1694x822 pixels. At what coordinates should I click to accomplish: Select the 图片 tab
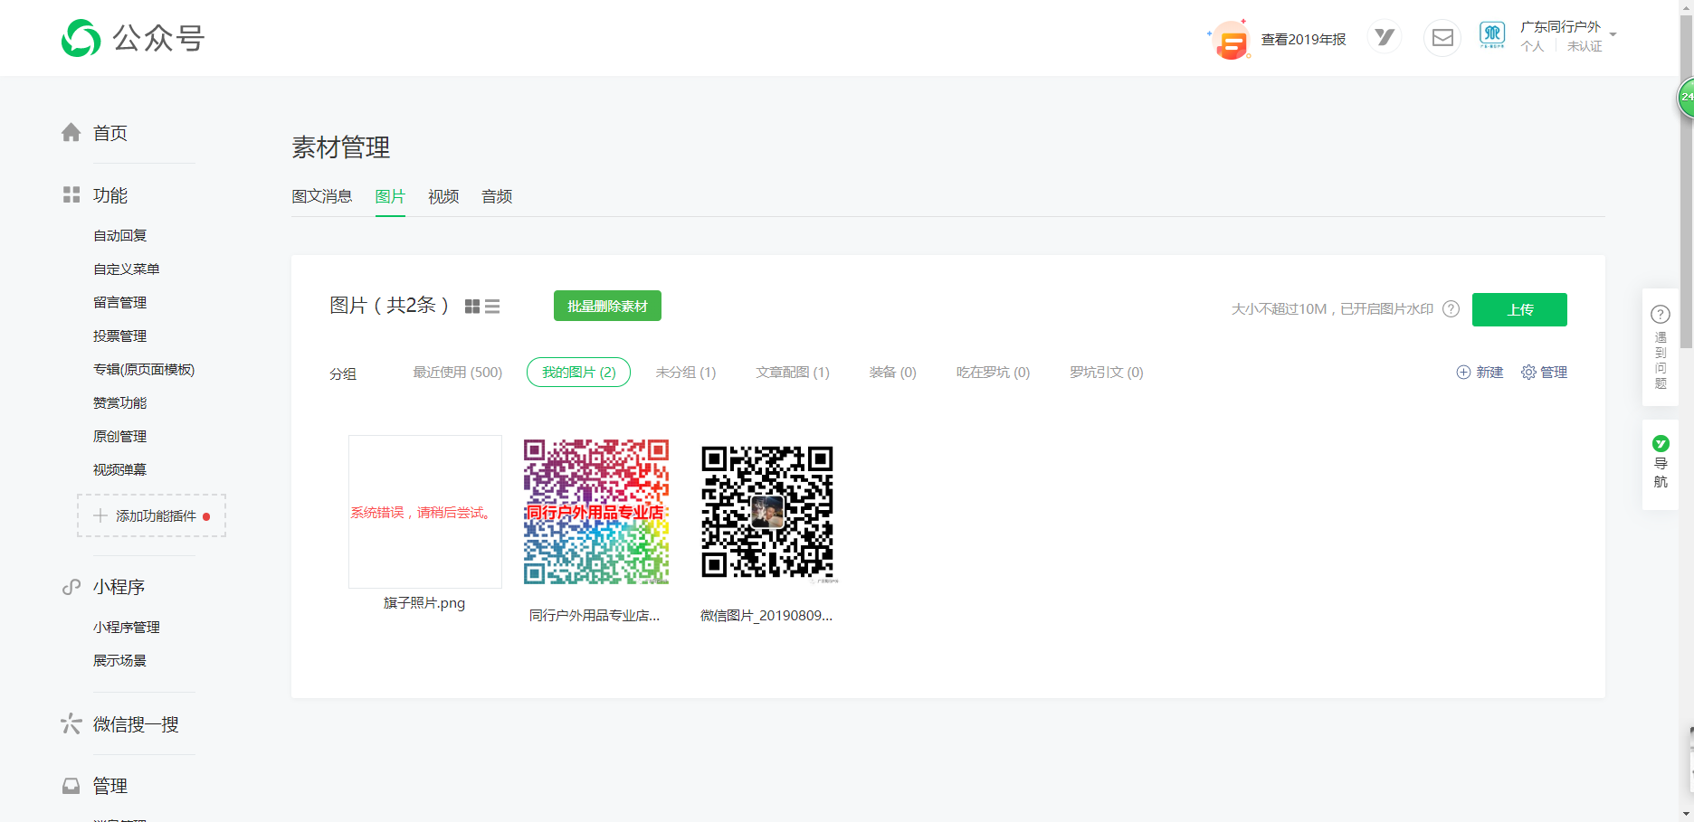pos(390,196)
